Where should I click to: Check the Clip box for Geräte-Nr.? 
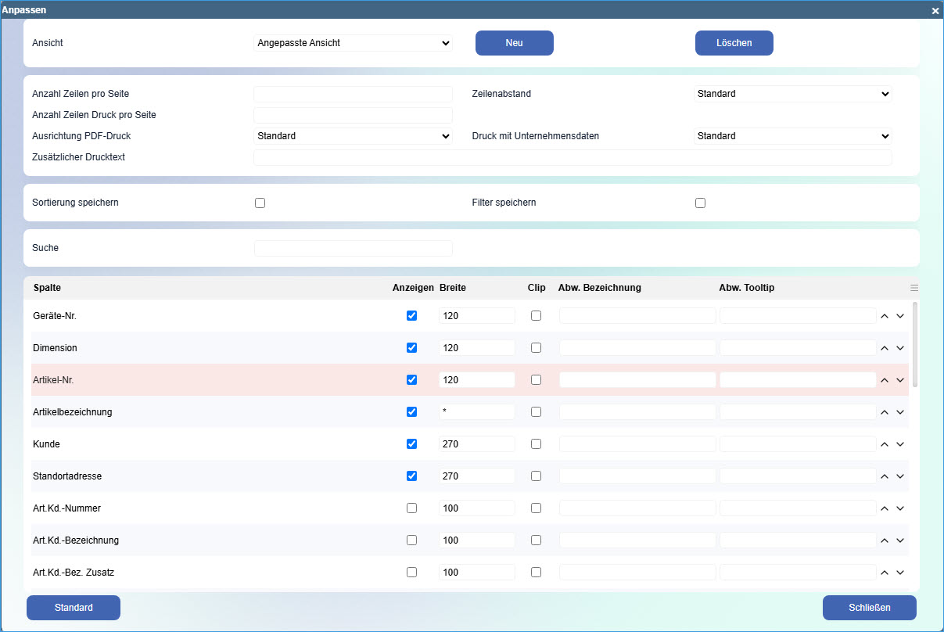coord(536,315)
